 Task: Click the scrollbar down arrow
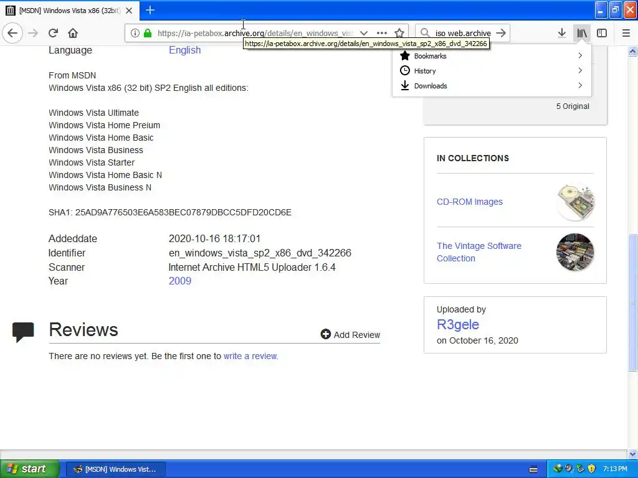[632, 454]
